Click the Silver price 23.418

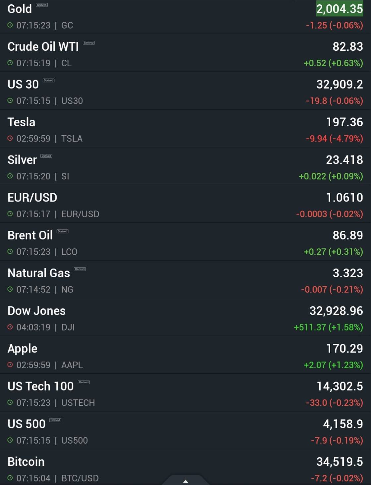(344, 160)
